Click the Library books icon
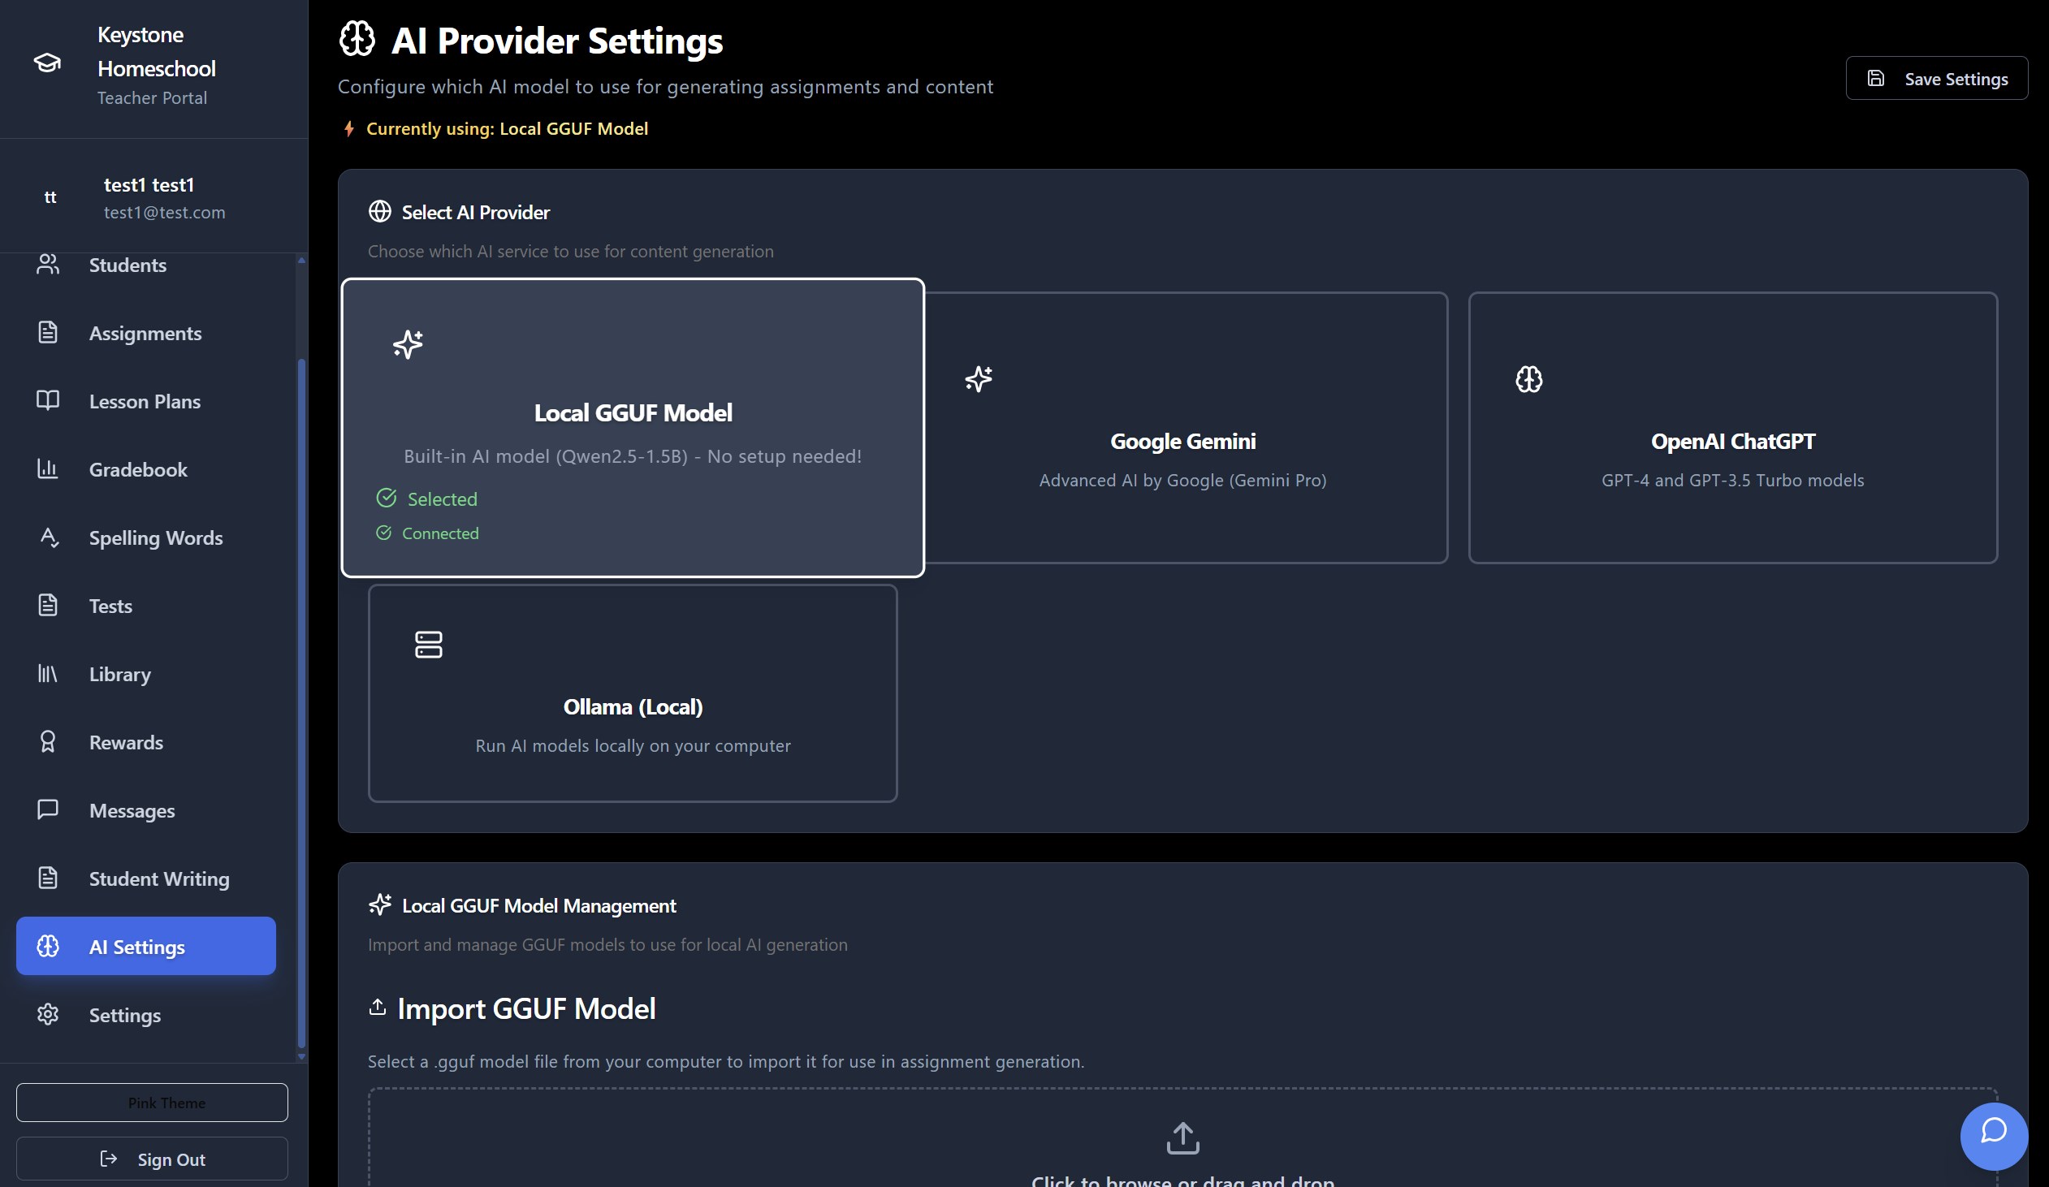The width and height of the screenshot is (2049, 1187). (48, 674)
